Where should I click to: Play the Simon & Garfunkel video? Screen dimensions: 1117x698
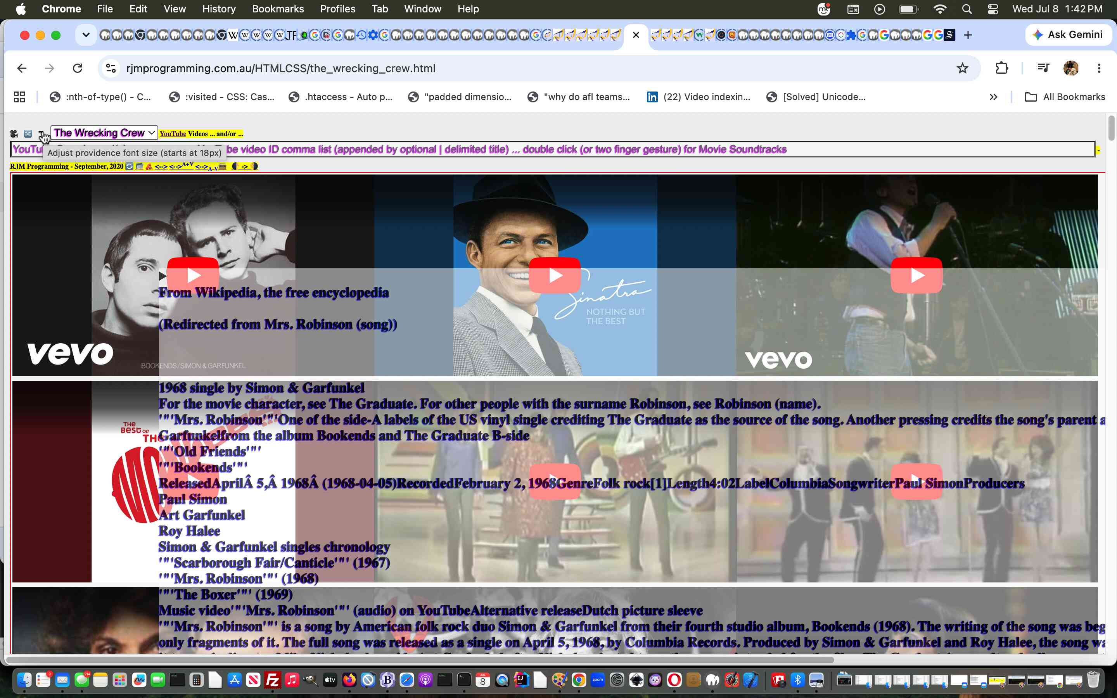(x=193, y=275)
